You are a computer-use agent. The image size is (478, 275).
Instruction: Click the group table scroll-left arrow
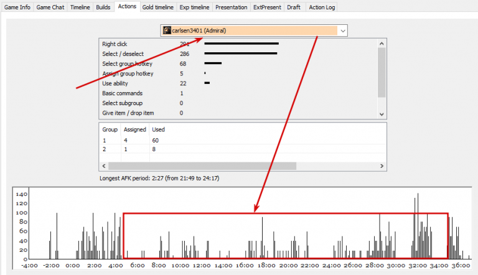pyautogui.click(x=104, y=166)
